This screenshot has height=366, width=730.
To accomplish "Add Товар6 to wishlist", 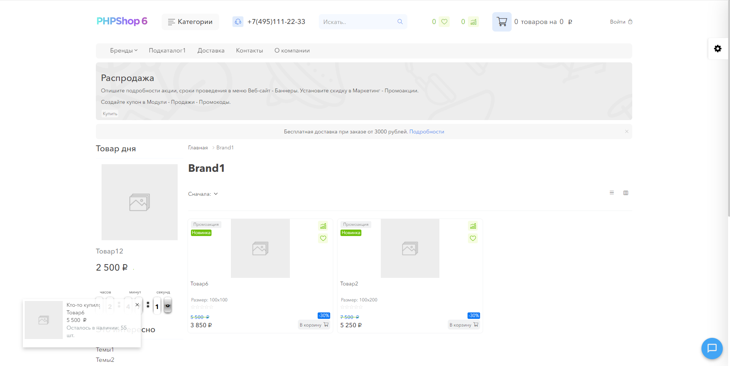I will [323, 238].
